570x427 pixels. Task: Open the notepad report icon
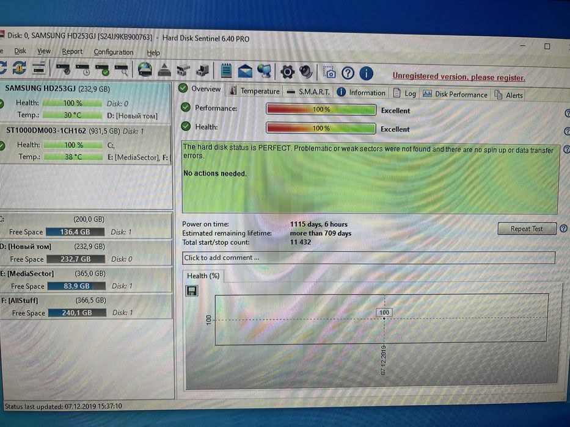[226, 70]
